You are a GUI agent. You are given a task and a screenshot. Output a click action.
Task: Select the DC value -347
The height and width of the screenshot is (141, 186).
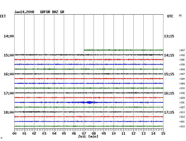[182, 74]
